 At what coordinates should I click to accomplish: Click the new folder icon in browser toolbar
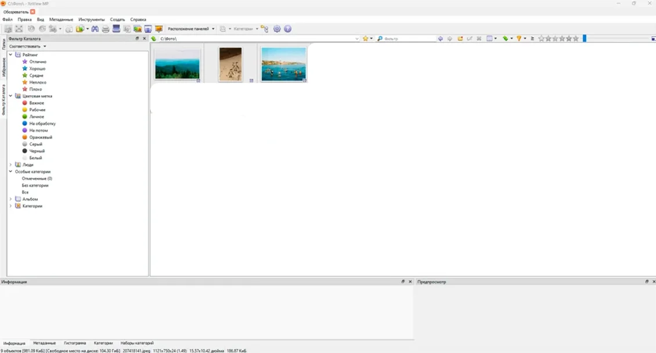click(x=460, y=38)
